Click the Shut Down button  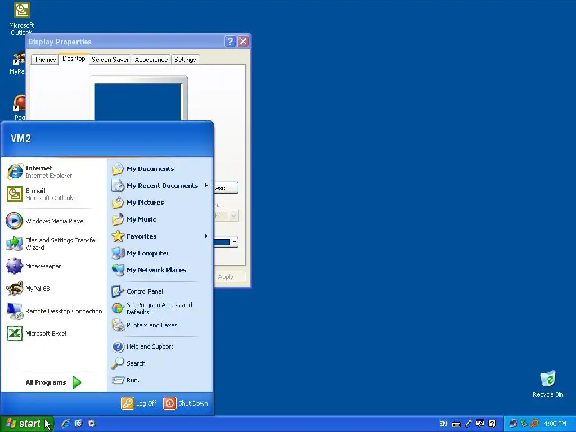186,403
